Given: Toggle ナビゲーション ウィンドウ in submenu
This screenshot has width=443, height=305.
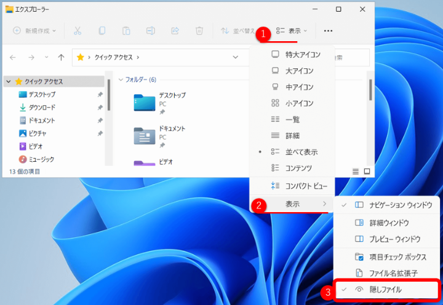Looking at the screenshot, I should 386,205.
